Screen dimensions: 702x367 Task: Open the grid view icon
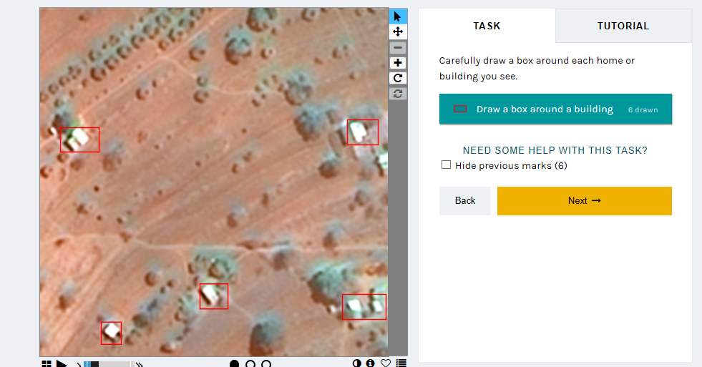[x=46, y=364]
